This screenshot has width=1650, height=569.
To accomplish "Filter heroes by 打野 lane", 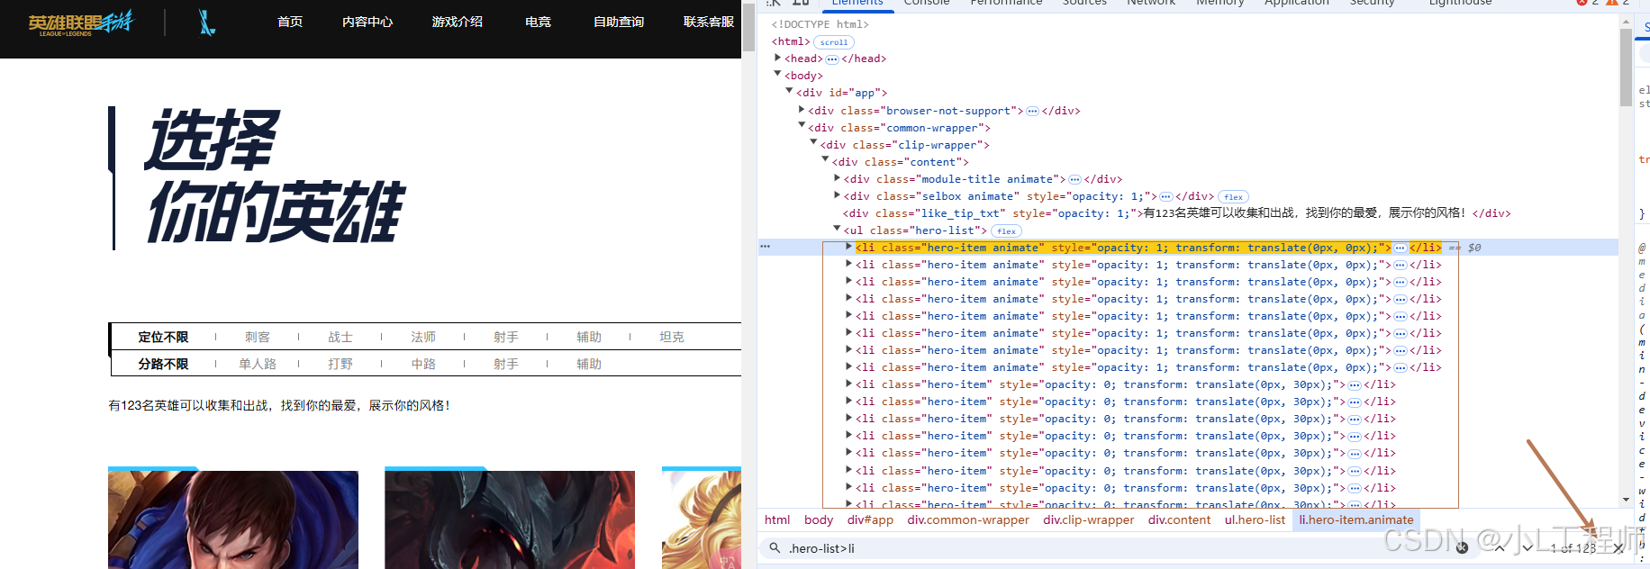I will [x=340, y=364].
